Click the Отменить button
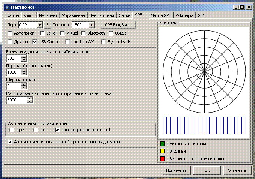 tap(237, 170)
